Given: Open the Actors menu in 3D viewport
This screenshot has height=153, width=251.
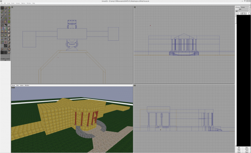Looking at the screenshot, I should pos(22,85).
